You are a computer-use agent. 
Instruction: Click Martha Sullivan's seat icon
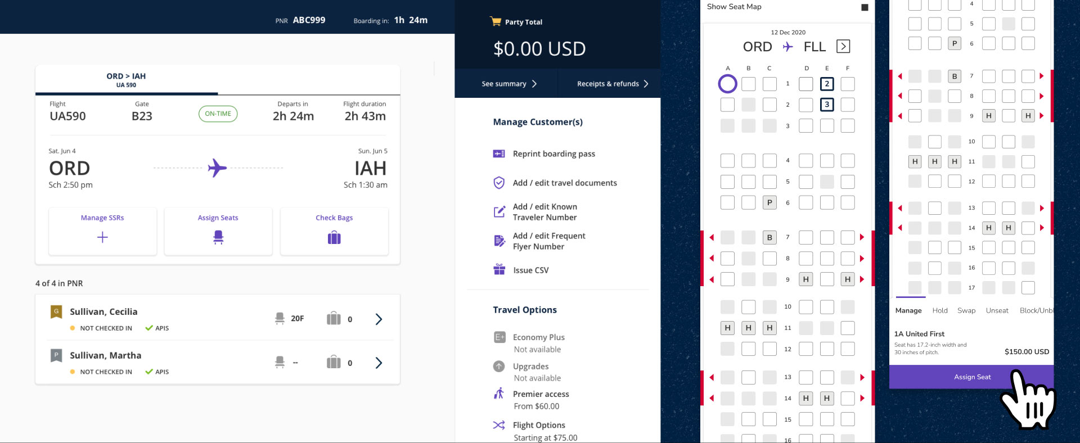click(x=280, y=363)
